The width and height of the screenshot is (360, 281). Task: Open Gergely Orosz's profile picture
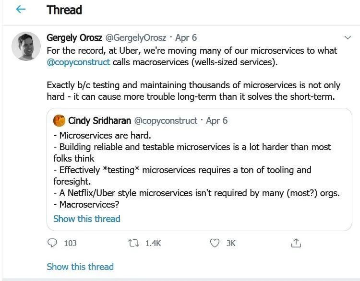tap(26, 47)
